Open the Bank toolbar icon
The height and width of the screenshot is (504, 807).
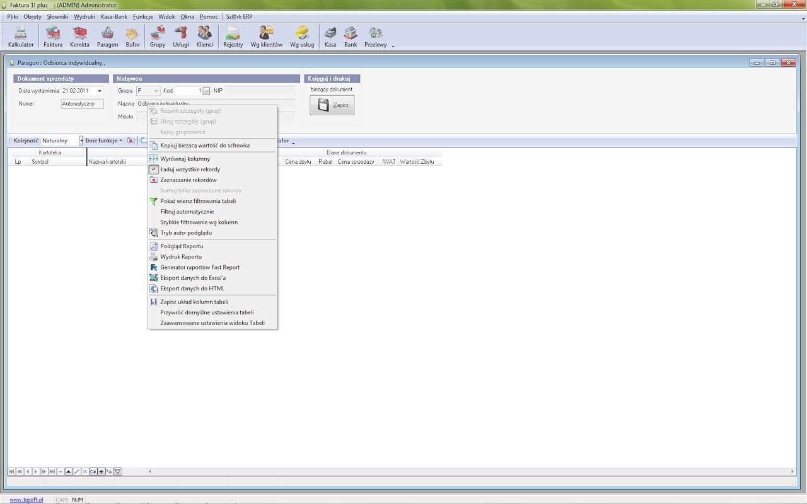point(351,37)
